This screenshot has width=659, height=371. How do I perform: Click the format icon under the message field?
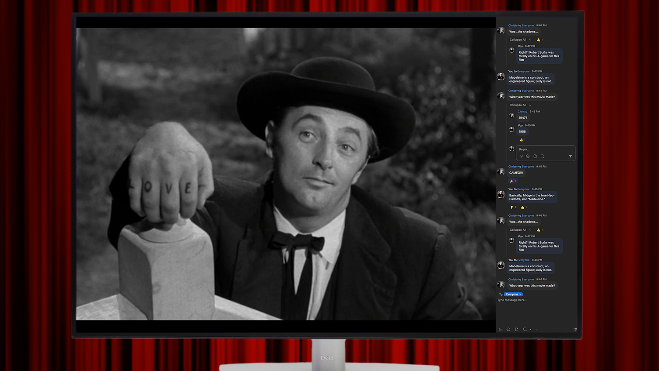coord(500,329)
